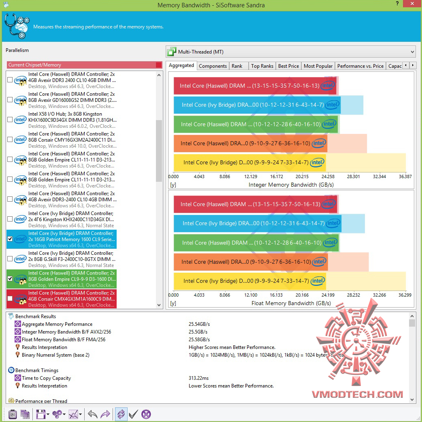Check the 4GB Avexir DDR3 2400 CL10 entry
This screenshot has width=422, height=422.
tap(10, 80)
